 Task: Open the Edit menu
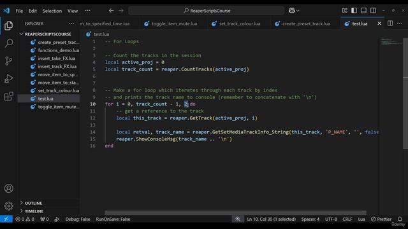[33, 11]
